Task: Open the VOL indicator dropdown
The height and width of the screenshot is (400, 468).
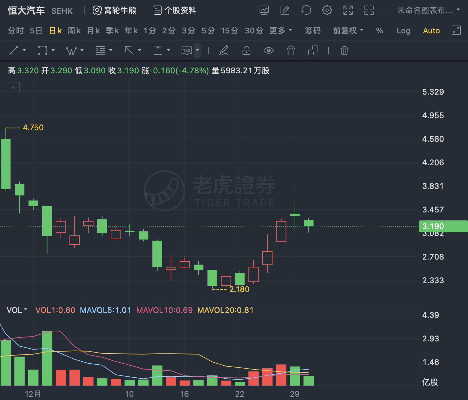Action: [17, 310]
